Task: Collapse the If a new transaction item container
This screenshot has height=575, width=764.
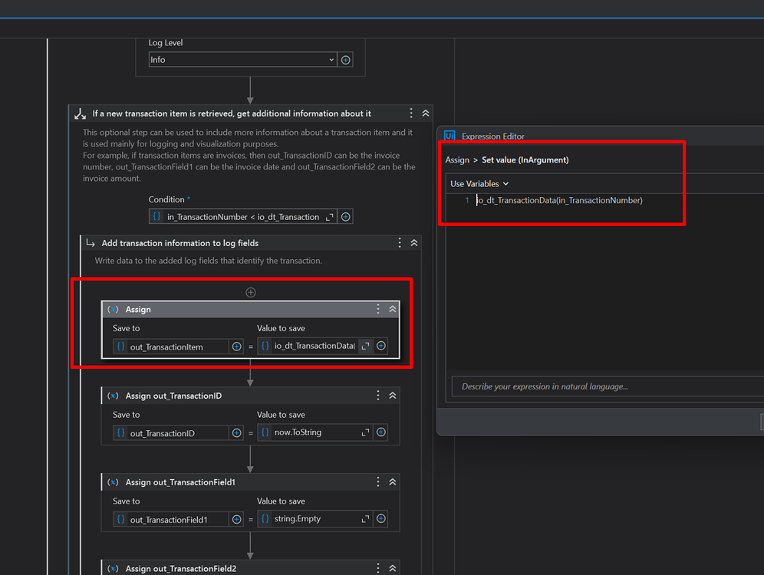Action: pos(425,113)
